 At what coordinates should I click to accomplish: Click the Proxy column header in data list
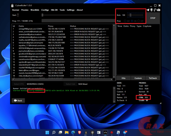point(51,26)
